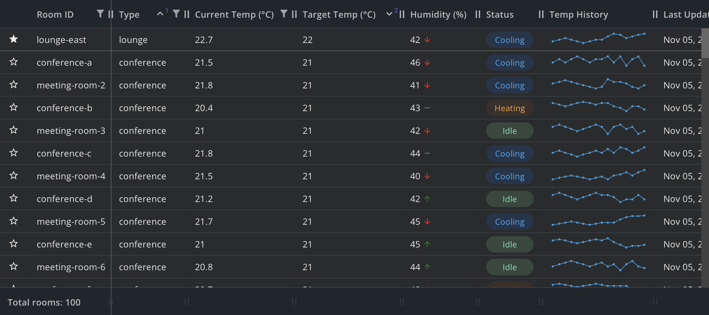This screenshot has width=709, height=315.
Task: Click the Status column header
Action: click(x=500, y=15)
